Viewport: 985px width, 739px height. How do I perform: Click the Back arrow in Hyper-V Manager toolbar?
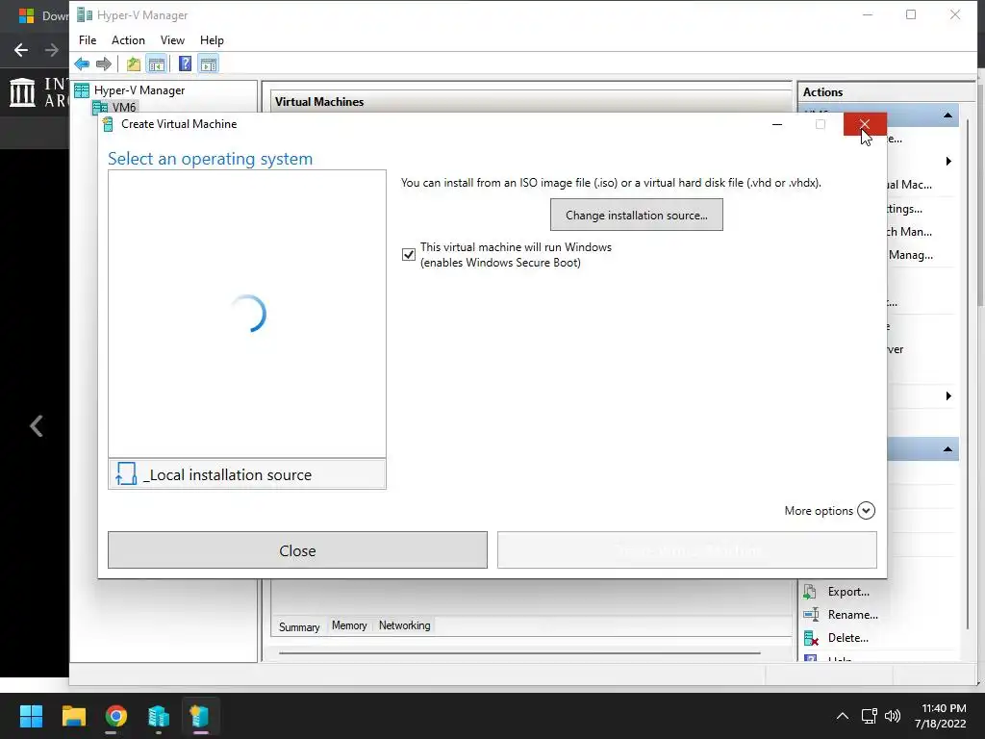(x=82, y=64)
